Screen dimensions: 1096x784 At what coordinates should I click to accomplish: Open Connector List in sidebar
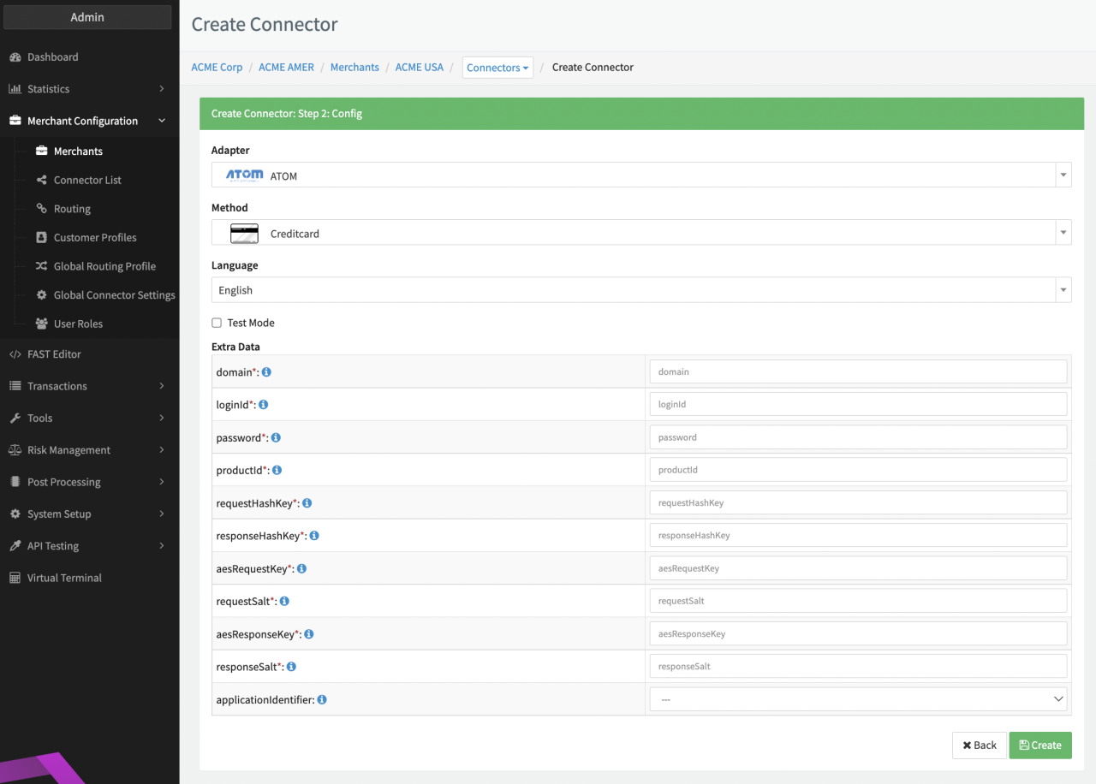pos(87,180)
